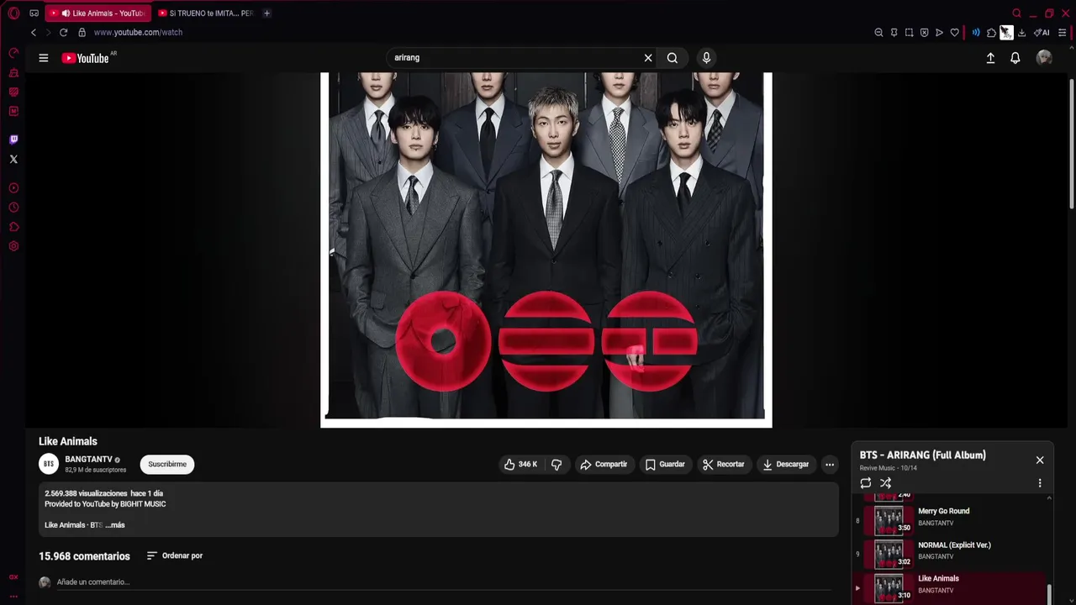This screenshot has height=605, width=1076.
Task: Open workspaces icon beside tabs
Action: tap(34, 13)
